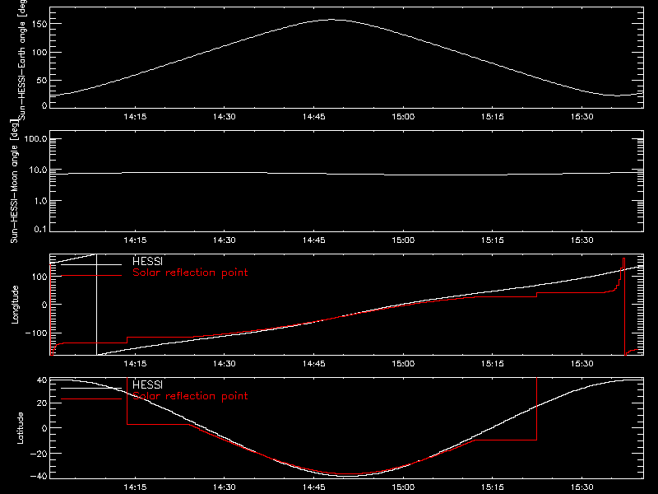The width and height of the screenshot is (658, 494).
Task: Click the 20 tick on Latitude axis
Action: pyautogui.click(x=42, y=403)
